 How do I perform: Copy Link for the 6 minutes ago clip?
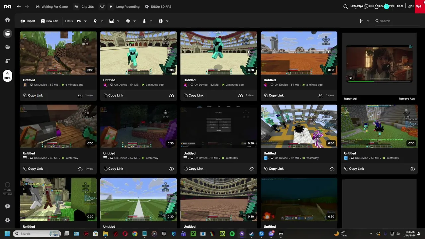pyautogui.click(x=33, y=96)
